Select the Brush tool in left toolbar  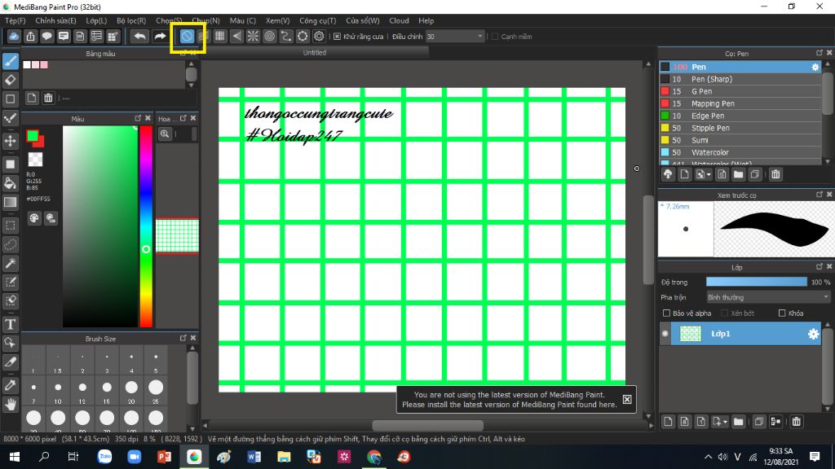coord(10,61)
